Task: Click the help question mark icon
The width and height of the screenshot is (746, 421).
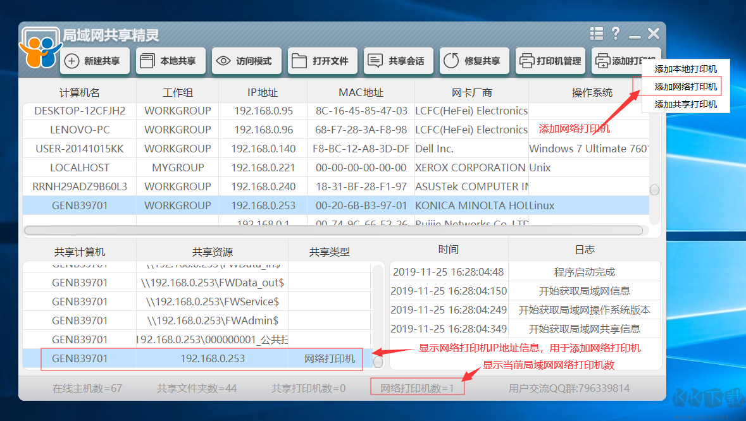Action: click(616, 34)
